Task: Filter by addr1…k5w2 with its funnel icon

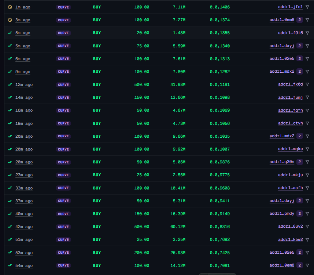Action: (307, 240)
